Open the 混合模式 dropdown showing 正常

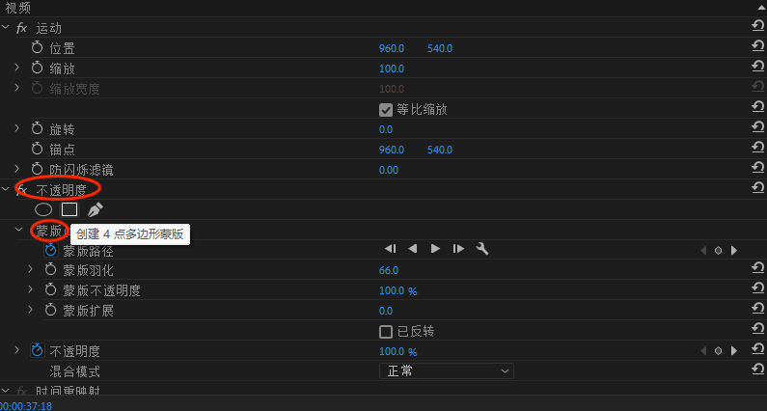tap(447, 371)
